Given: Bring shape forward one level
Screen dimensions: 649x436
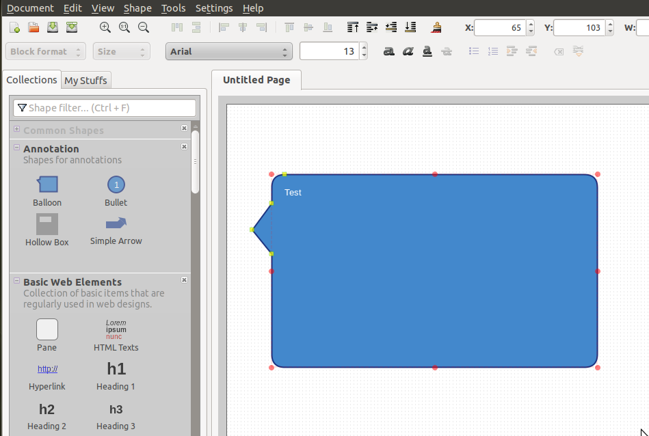Looking at the screenshot, I should pyautogui.click(x=371, y=27).
